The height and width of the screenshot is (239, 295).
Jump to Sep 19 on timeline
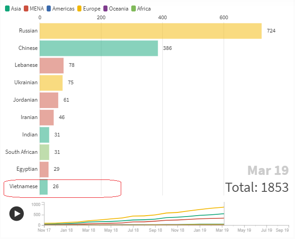point(282,230)
